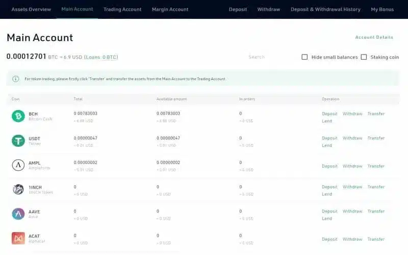Image resolution: width=408 pixels, height=255 pixels.
Task: Lend 1INCH from its row
Action: (327, 194)
